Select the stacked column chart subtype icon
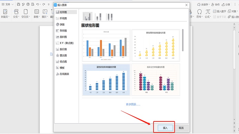The image size is (239, 134). 98,16
